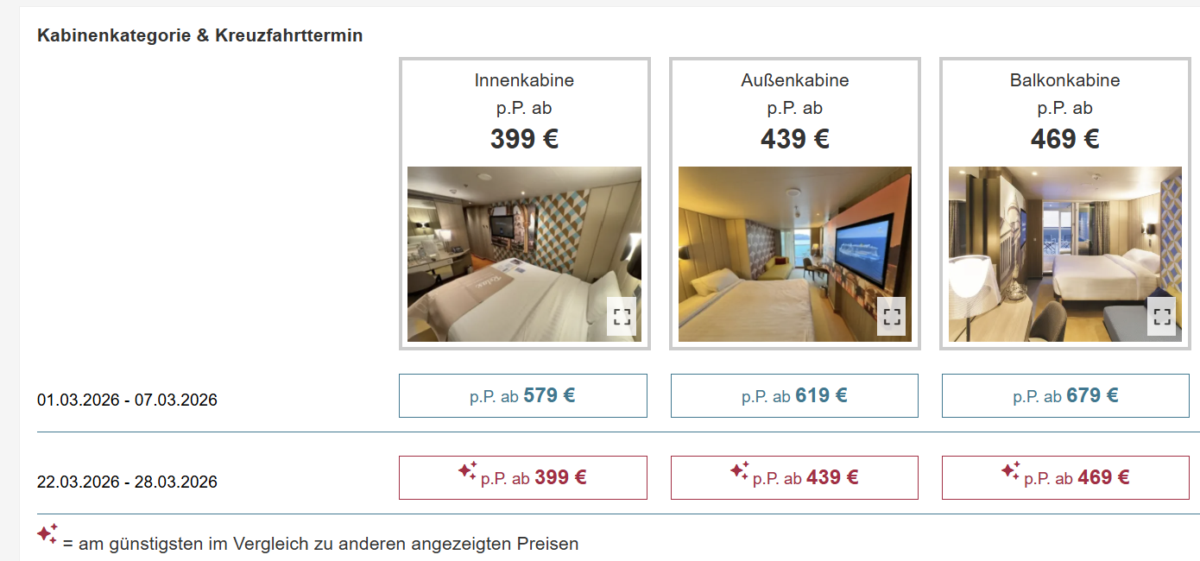The height and width of the screenshot is (561, 1200).
Task: Open the Innenkabine room photo
Action: point(524,255)
